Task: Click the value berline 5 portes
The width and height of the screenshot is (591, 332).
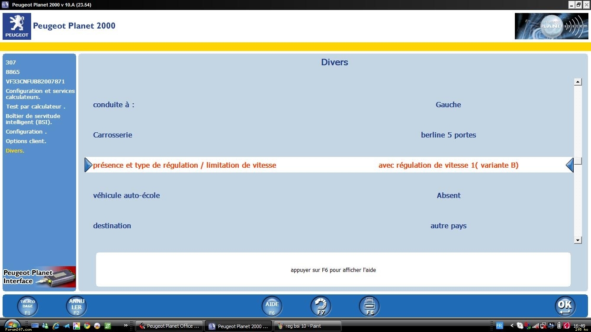Action: [448, 135]
